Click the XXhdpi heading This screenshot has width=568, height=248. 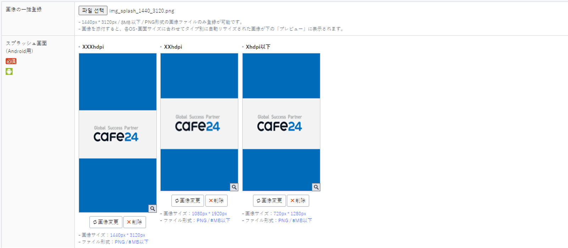[x=173, y=47]
